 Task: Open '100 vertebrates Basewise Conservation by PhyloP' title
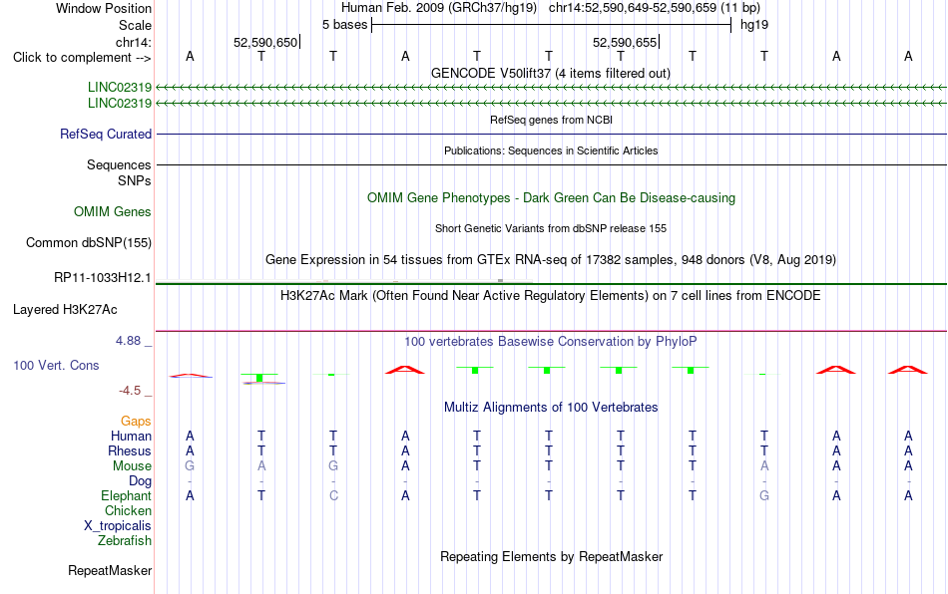click(x=551, y=341)
